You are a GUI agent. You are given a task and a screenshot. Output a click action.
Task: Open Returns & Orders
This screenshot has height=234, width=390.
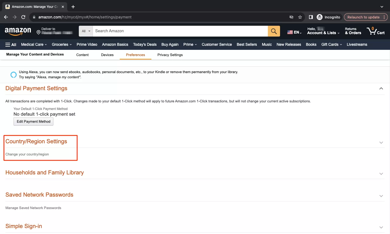(353, 31)
